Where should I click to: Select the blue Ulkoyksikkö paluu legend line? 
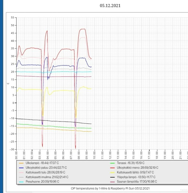(22, 168)
